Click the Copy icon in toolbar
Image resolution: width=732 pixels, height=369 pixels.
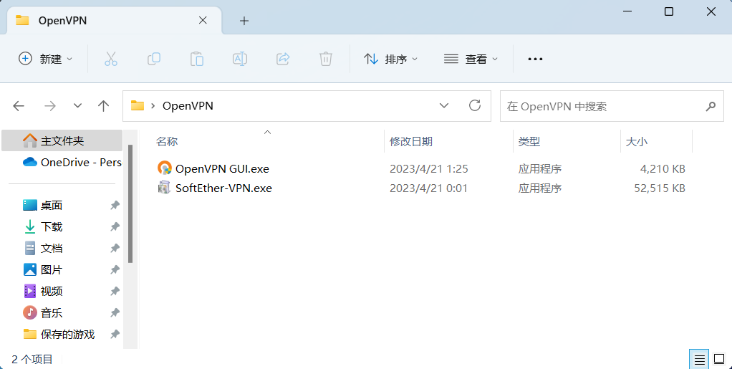[x=153, y=59]
